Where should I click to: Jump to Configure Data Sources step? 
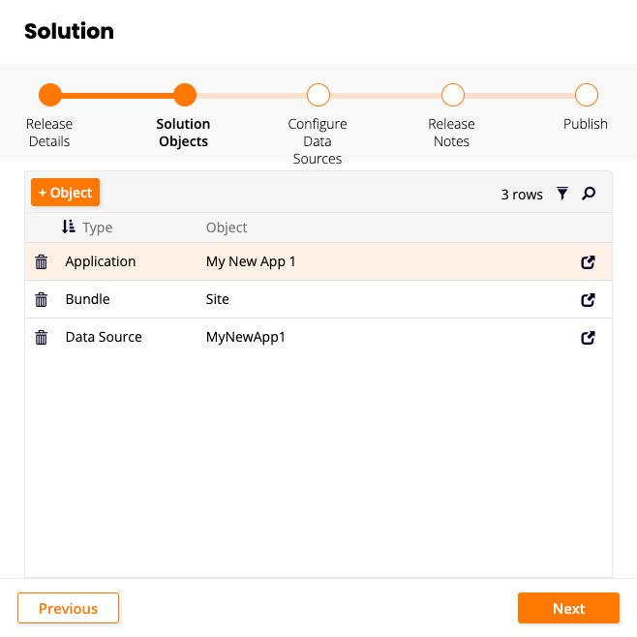[318, 95]
